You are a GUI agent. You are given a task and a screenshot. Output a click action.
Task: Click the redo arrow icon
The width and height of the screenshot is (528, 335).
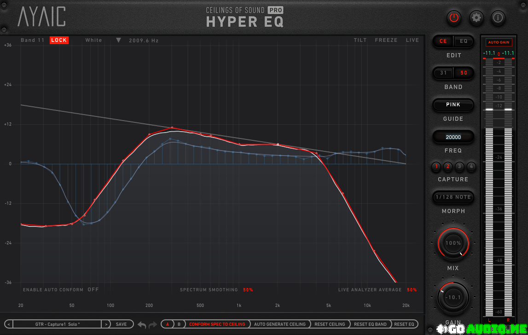(x=153, y=325)
